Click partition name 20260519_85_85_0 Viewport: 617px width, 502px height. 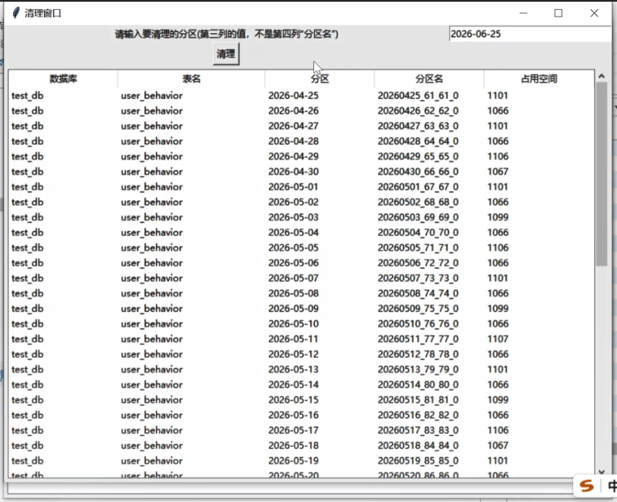(x=418, y=460)
